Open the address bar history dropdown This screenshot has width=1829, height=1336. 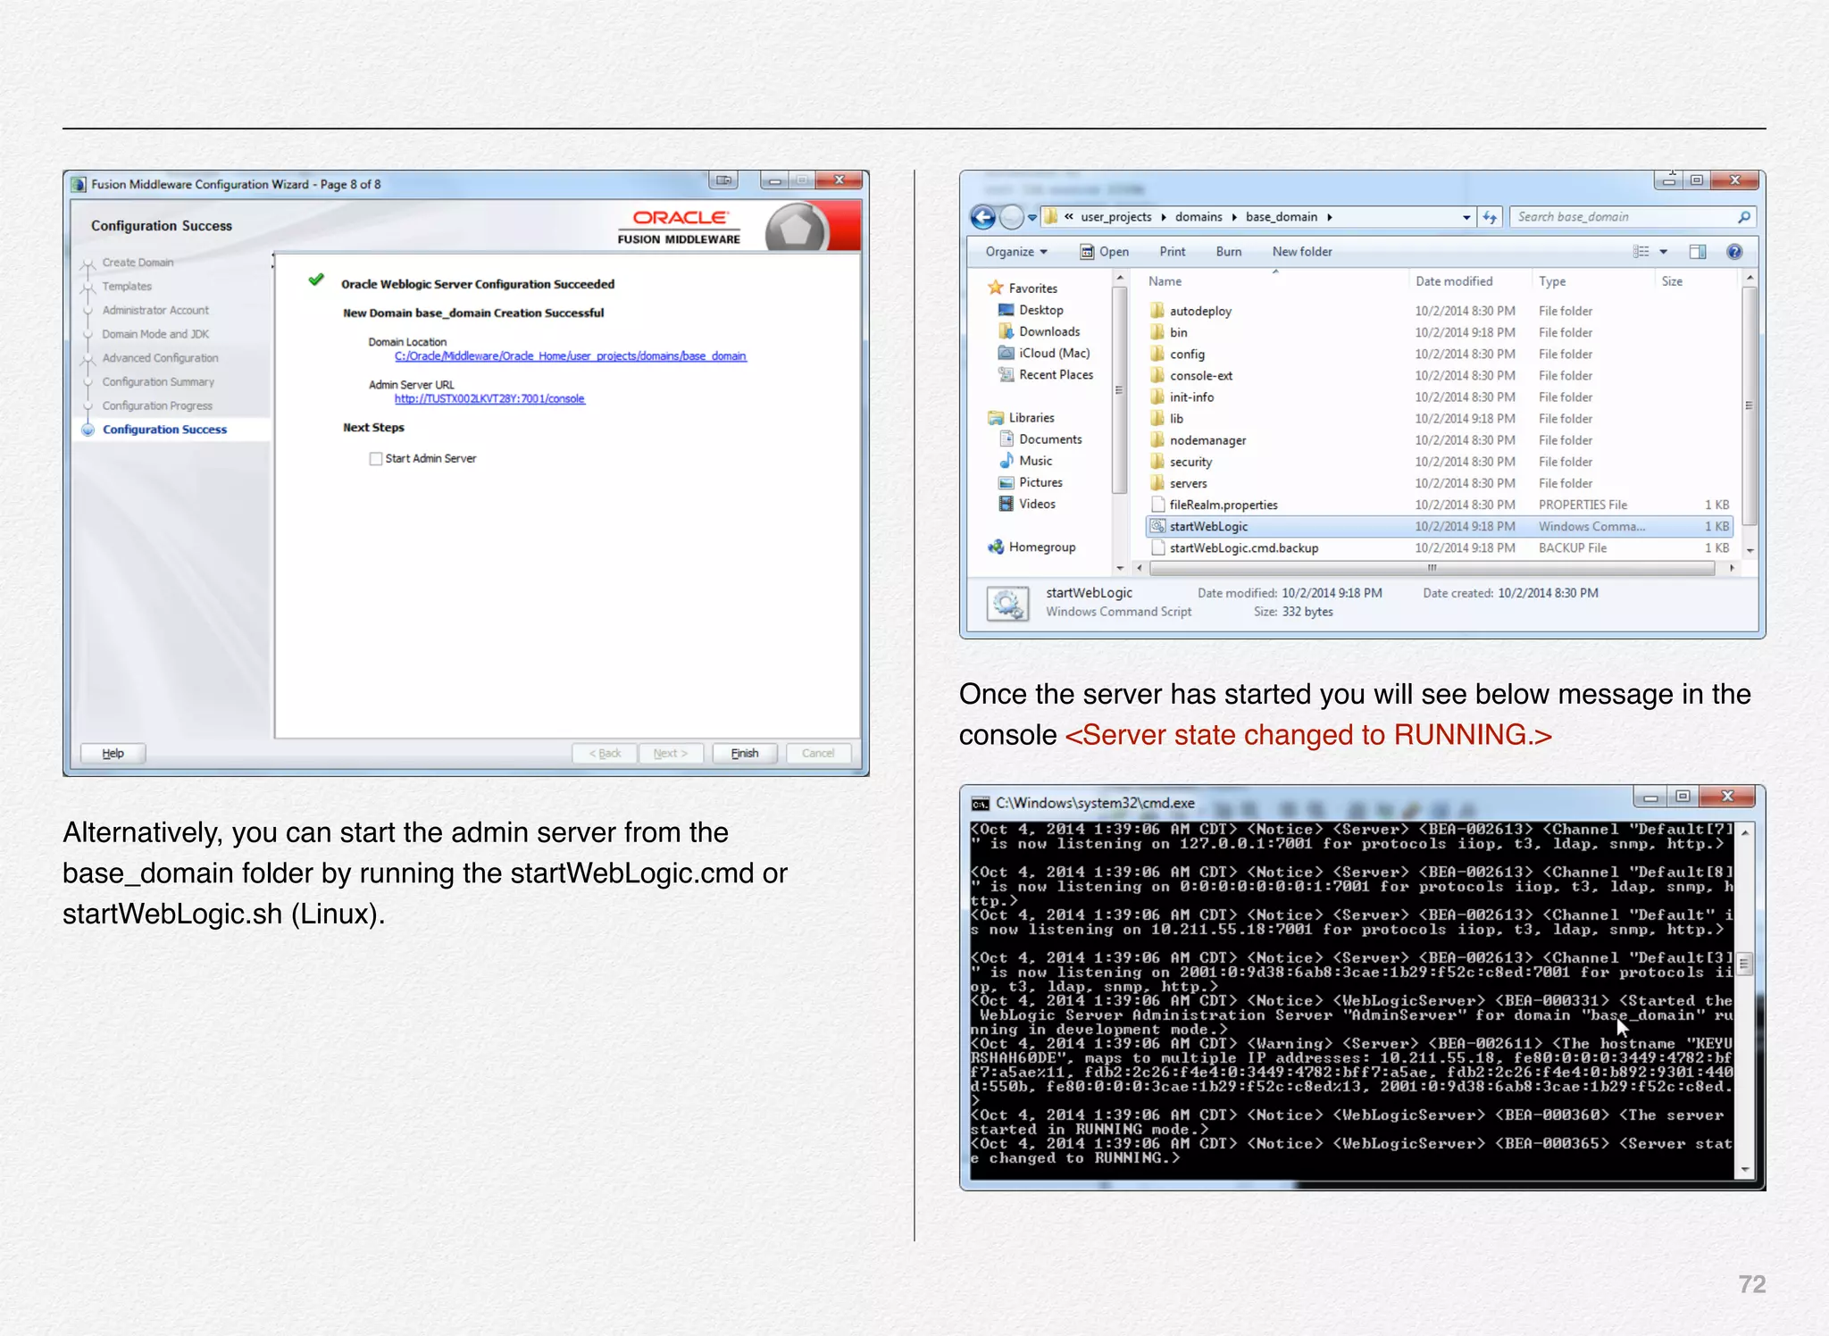pos(1466,217)
